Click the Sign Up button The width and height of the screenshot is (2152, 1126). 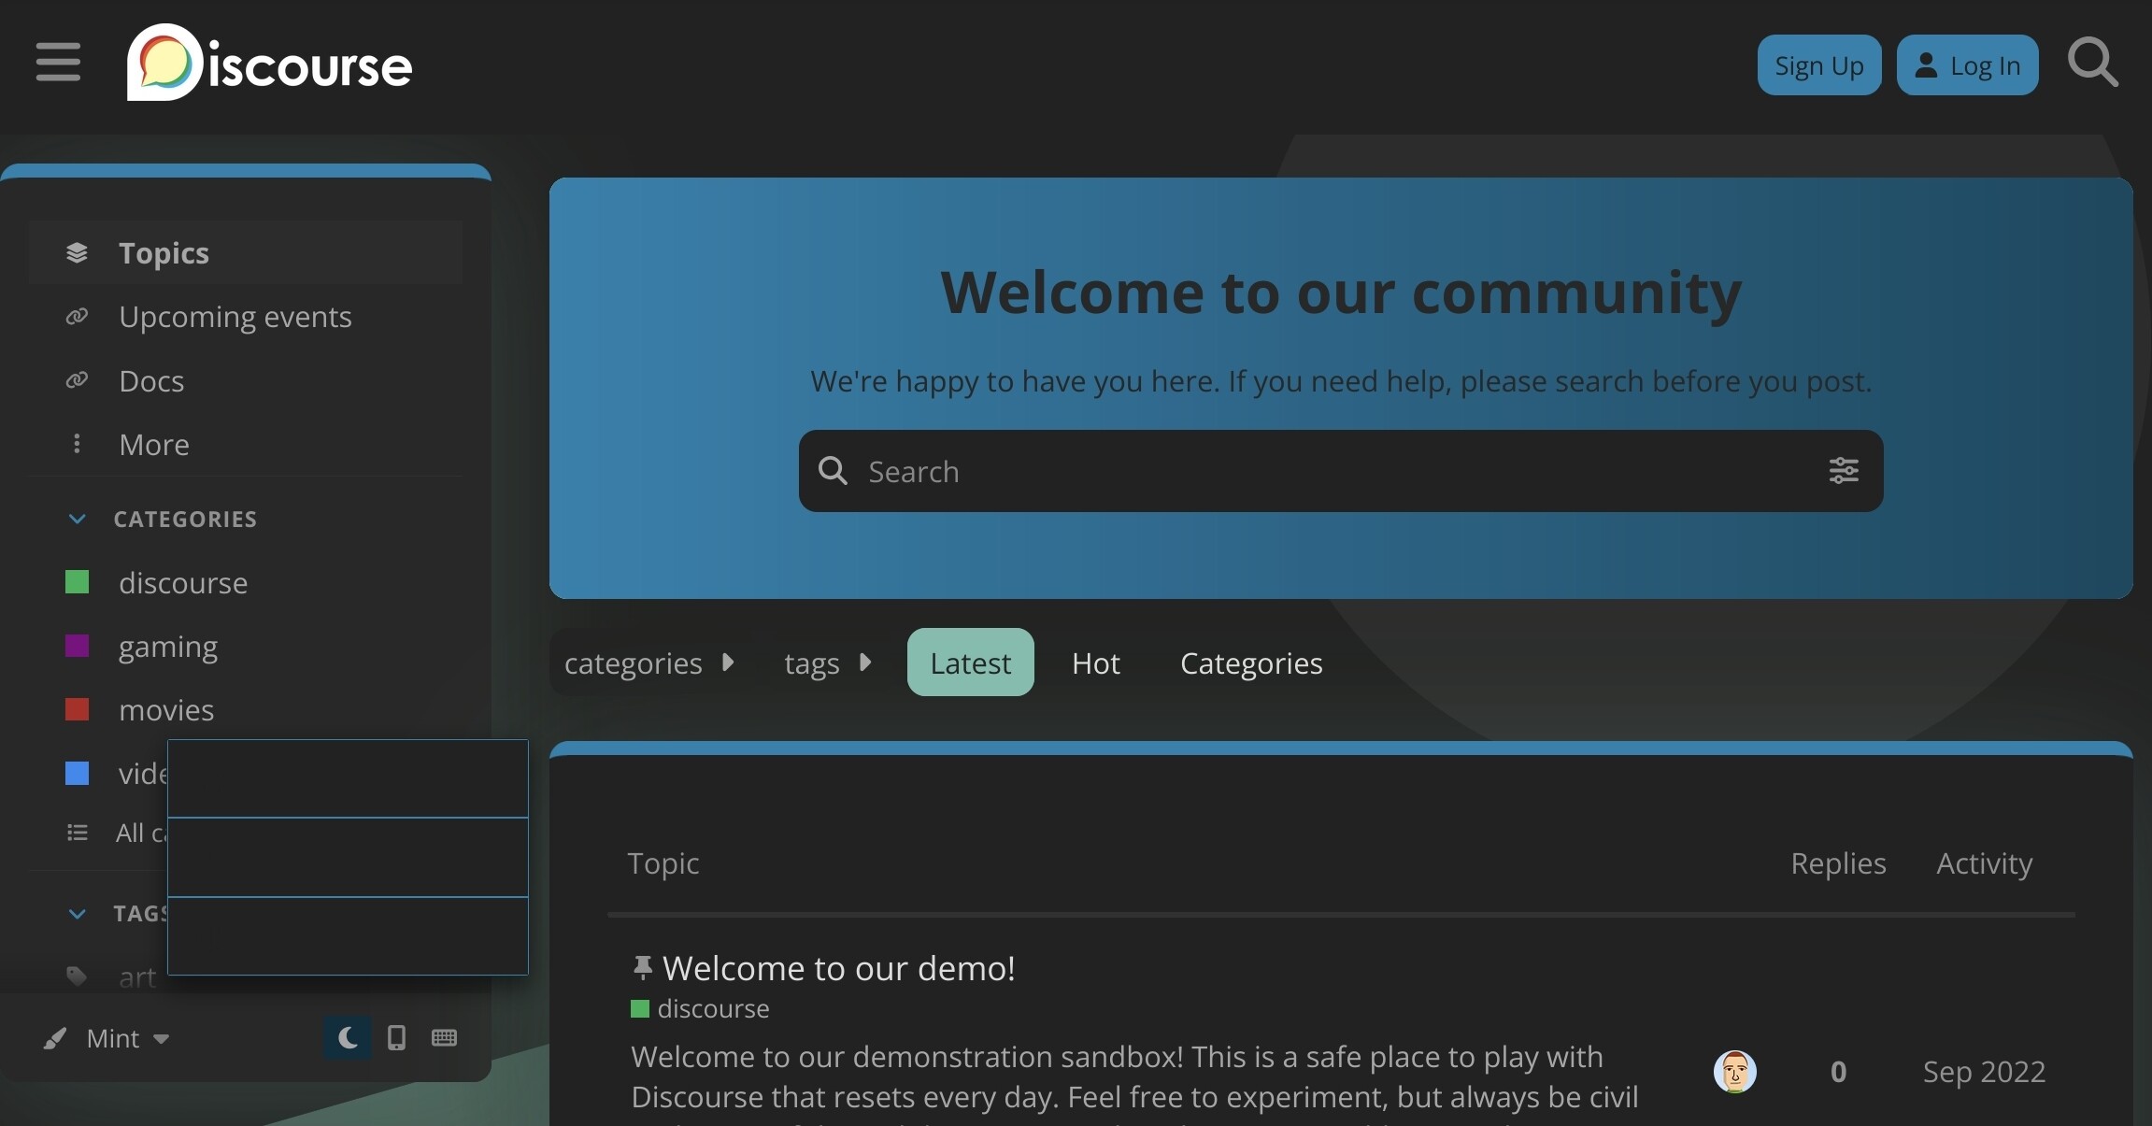[x=1818, y=65]
